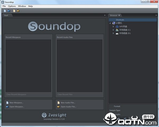Click the Open Audio File toolbar icon

18,11
